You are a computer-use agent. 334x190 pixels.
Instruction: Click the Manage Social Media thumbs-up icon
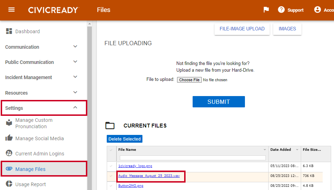(9, 138)
